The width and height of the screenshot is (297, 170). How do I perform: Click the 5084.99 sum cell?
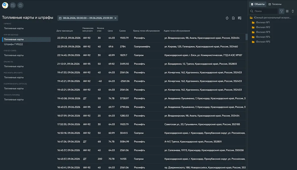click(x=124, y=142)
